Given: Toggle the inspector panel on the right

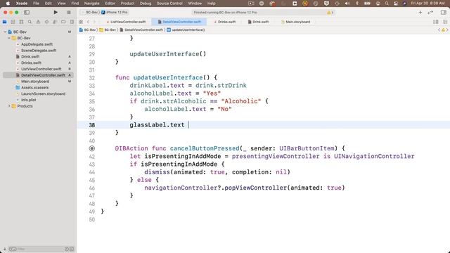Looking at the screenshot, I should coord(444,13).
